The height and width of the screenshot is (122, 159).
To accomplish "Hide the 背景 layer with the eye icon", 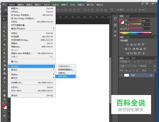I will click(121, 75).
